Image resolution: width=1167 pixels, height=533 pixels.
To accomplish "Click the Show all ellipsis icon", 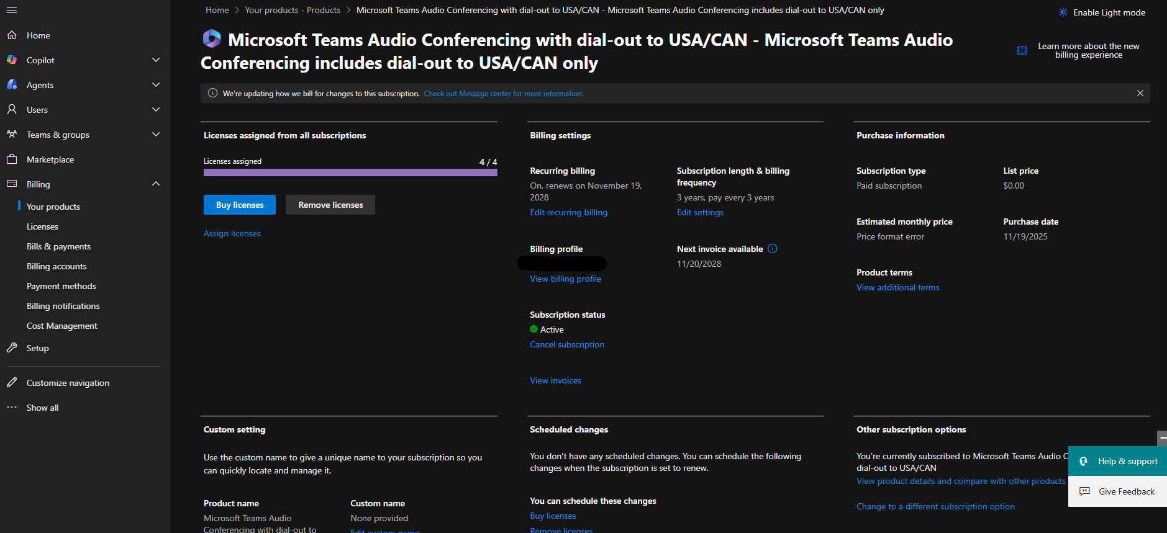I will (x=12, y=408).
